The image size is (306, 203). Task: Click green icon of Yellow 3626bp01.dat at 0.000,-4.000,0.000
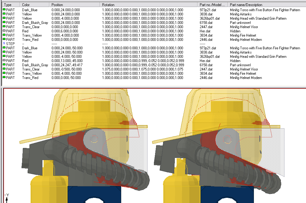click(x=4, y=18)
